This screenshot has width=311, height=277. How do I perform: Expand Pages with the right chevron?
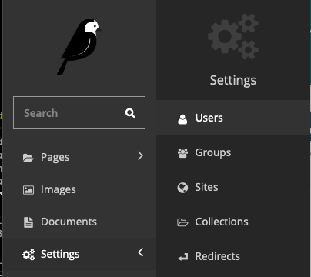(x=140, y=155)
